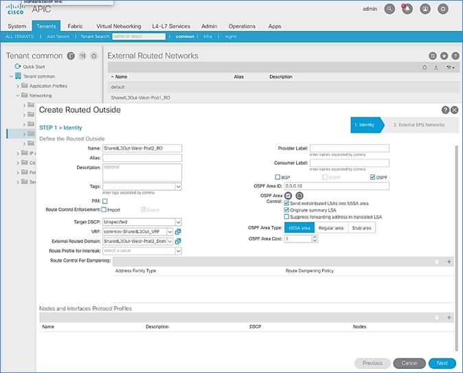Toggle Originate summary LSA checkbox

coord(286,210)
